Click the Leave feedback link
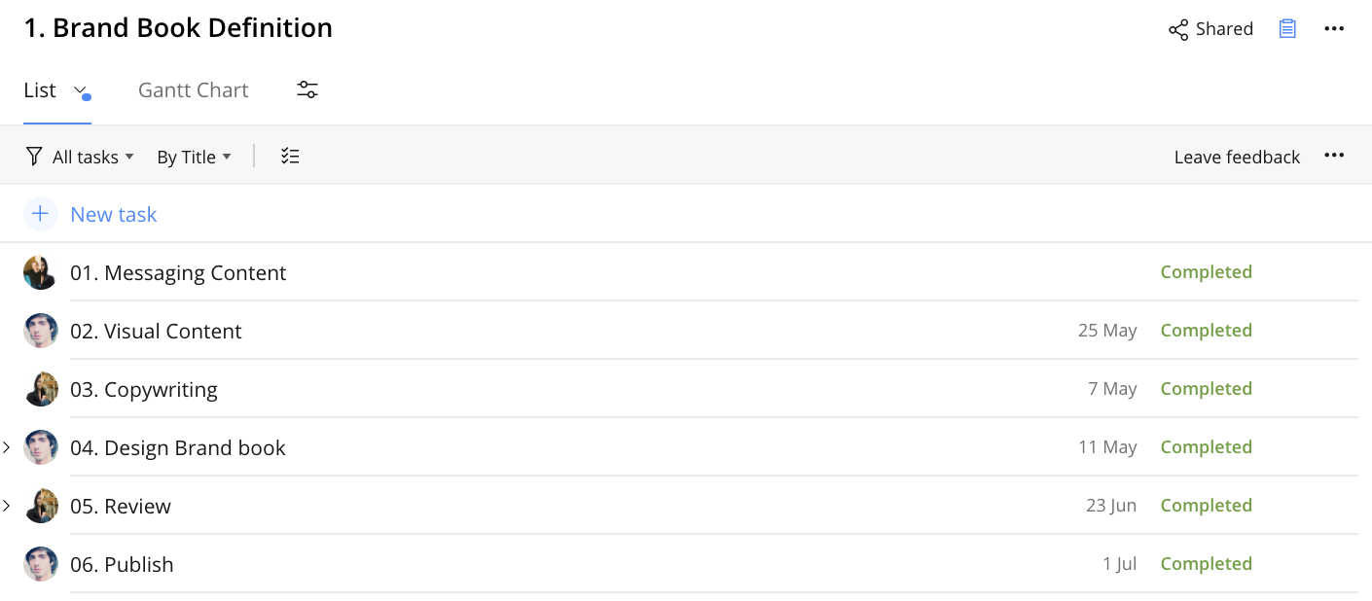This screenshot has width=1372, height=601. click(x=1237, y=157)
